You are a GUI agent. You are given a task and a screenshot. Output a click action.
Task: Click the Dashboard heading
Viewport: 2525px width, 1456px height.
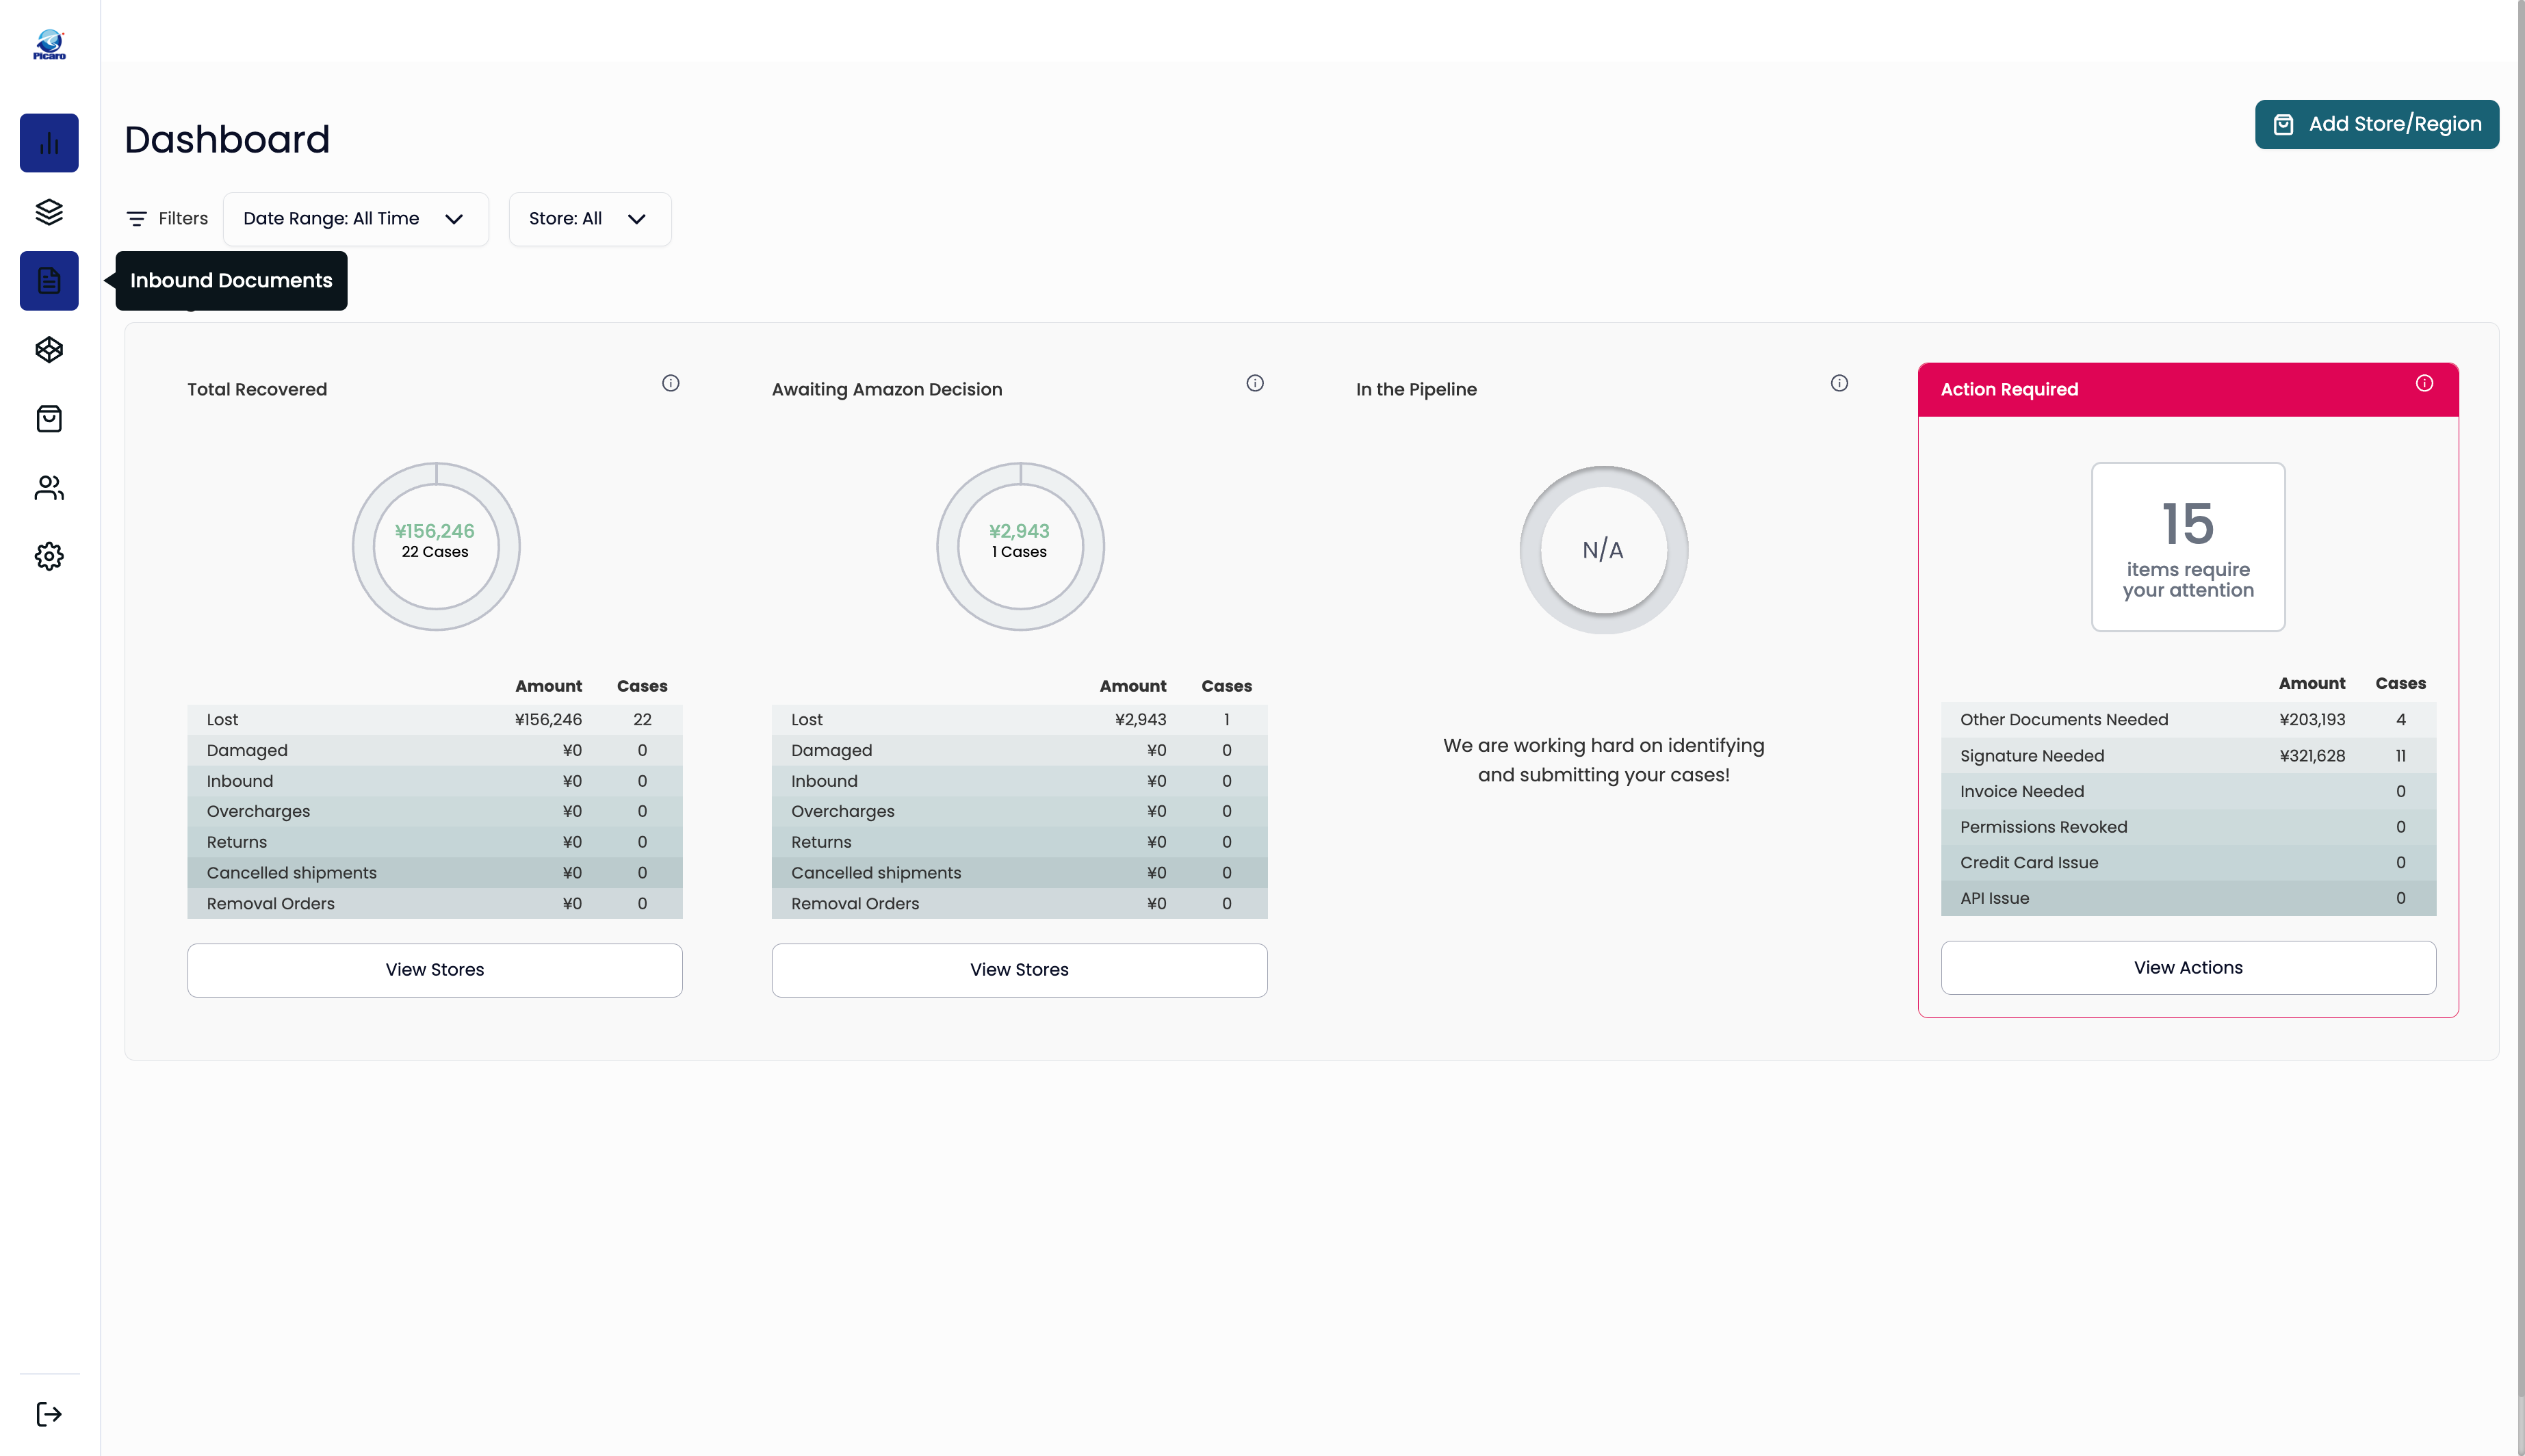227,140
